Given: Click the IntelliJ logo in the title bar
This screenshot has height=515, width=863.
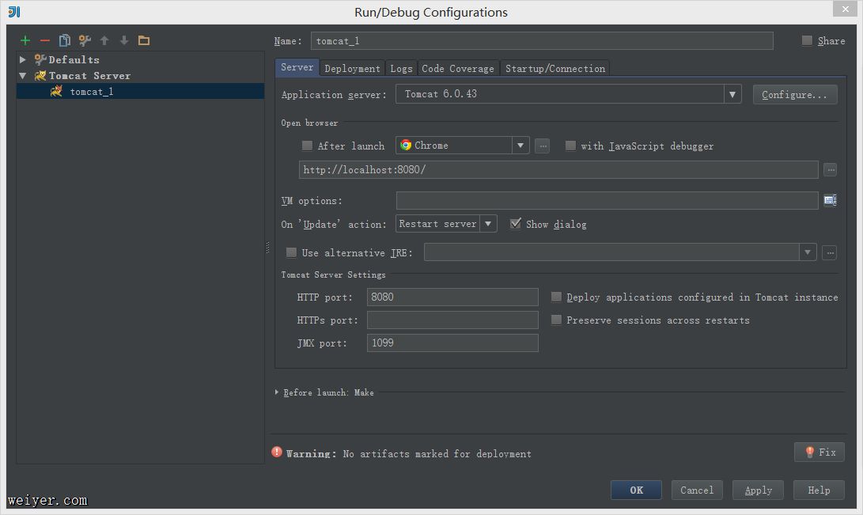Looking at the screenshot, I should tap(14, 12).
